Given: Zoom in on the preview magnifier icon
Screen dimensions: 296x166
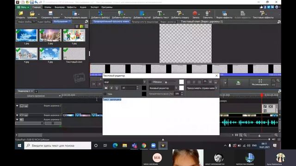Looking at the screenshot, I should pos(278,81).
